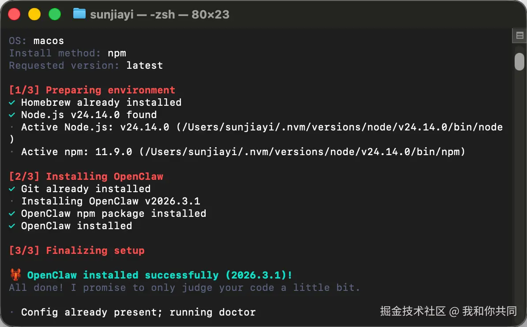Minimize the terminal using the yellow button
The width and height of the screenshot is (527, 327).
point(34,14)
